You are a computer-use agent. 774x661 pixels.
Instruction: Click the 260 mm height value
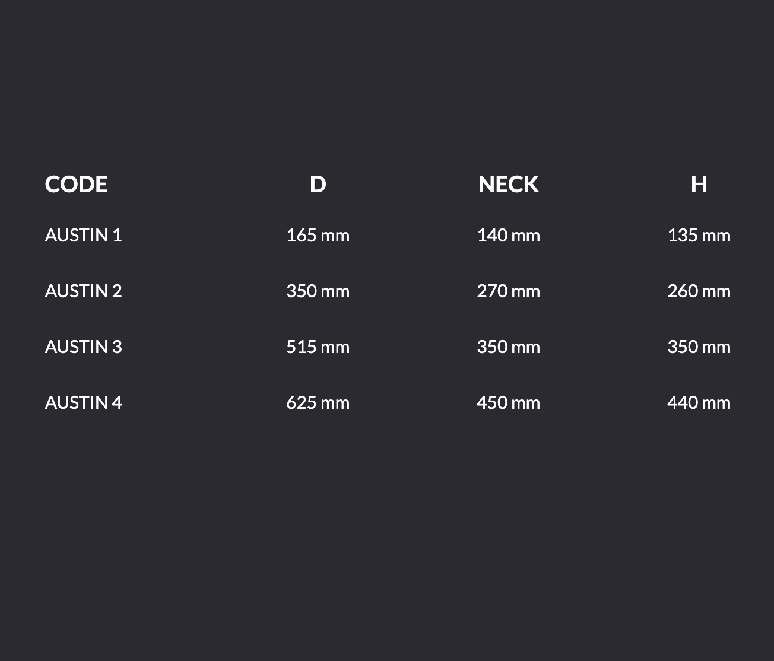coord(699,291)
